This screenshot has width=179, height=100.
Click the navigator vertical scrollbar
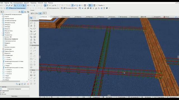(29, 21)
